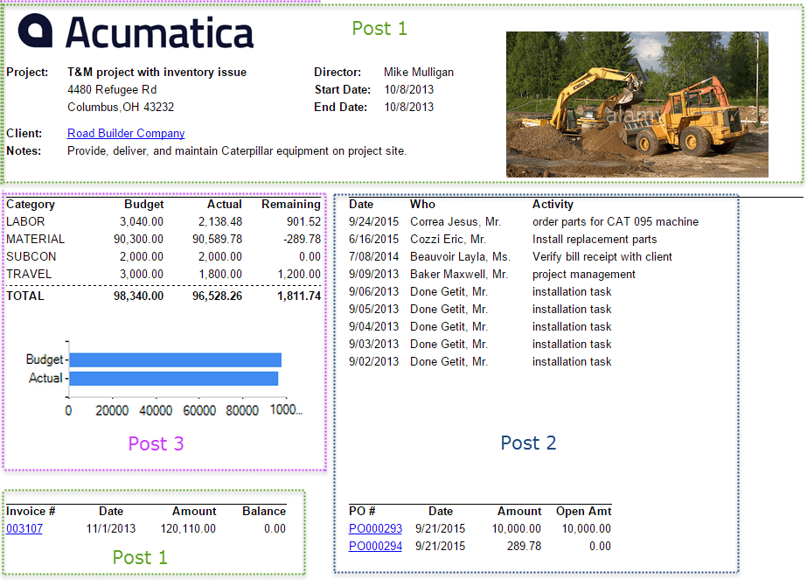Click activity 'order parts for CAT 095 machine'
Screen dimensions: 807x586
(x=616, y=221)
